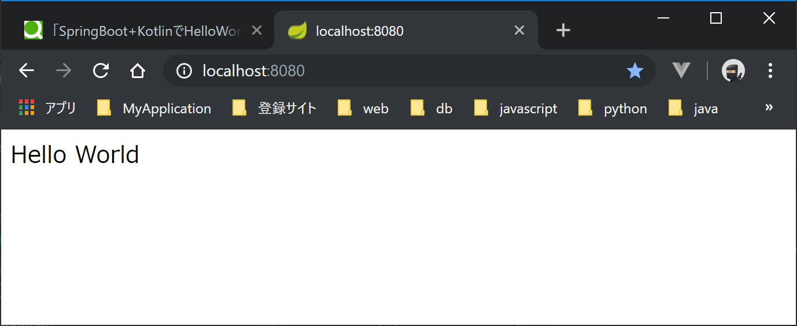Screen dimensions: 797x326
Task: Select the localhost:8080 tab
Action: click(x=406, y=31)
